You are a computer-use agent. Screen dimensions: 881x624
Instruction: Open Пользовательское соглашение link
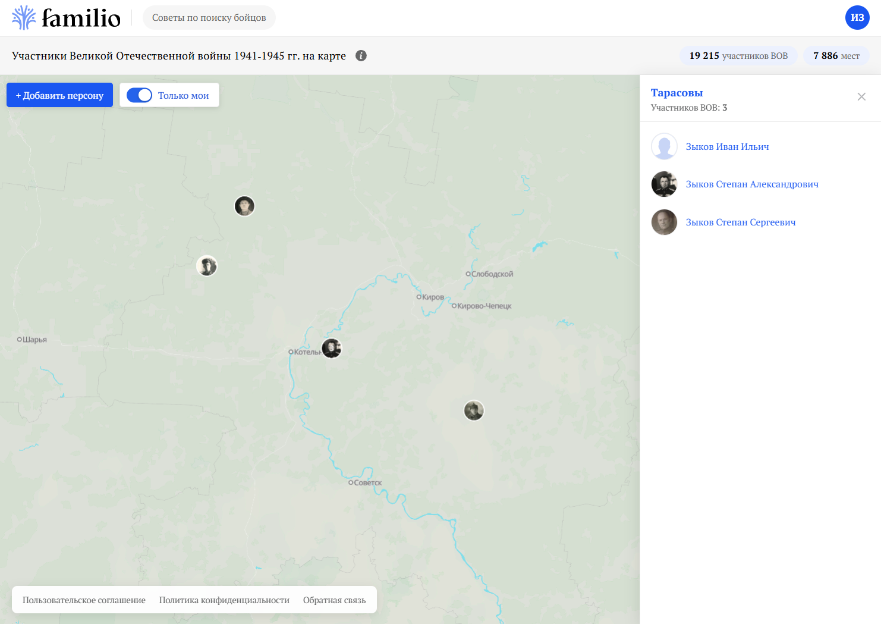(x=84, y=600)
